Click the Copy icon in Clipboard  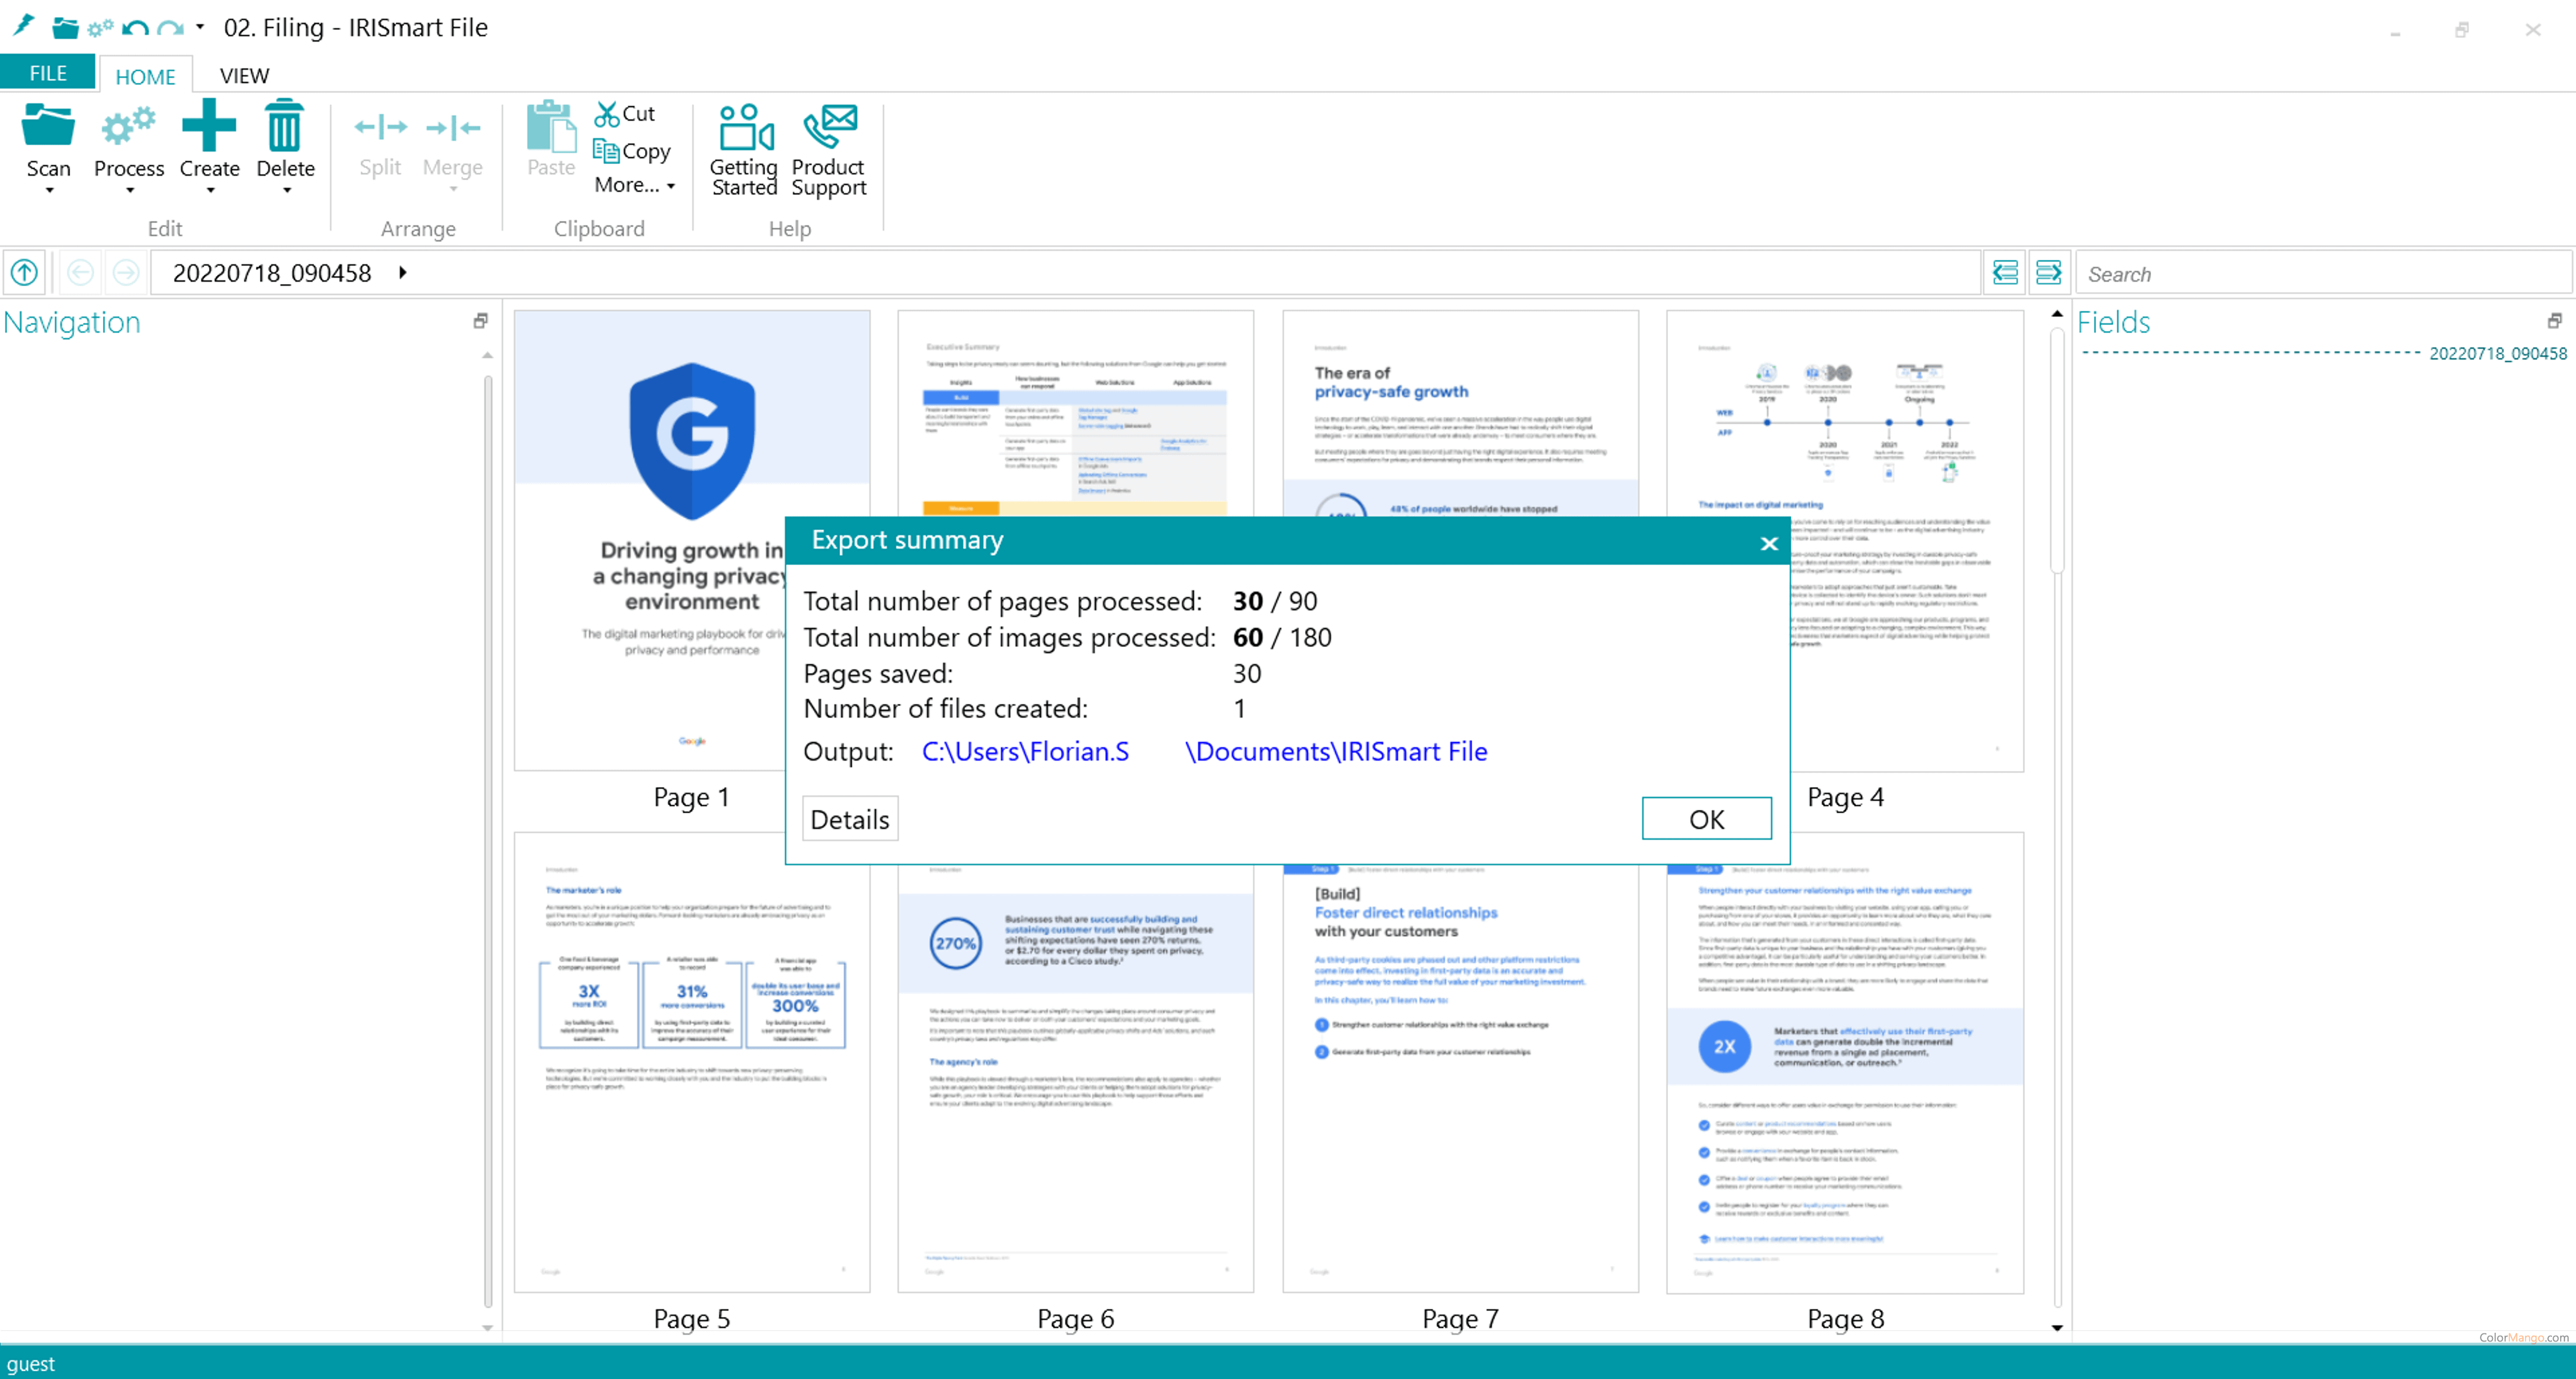[x=606, y=151]
